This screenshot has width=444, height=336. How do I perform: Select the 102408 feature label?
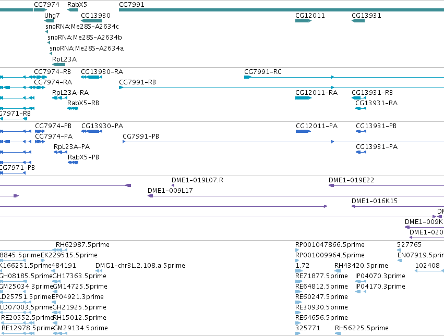427,266
